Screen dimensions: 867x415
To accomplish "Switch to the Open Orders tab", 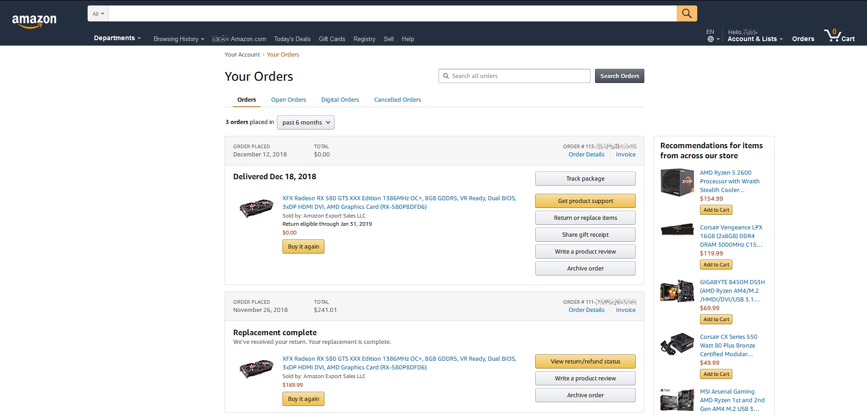I will click(x=288, y=100).
